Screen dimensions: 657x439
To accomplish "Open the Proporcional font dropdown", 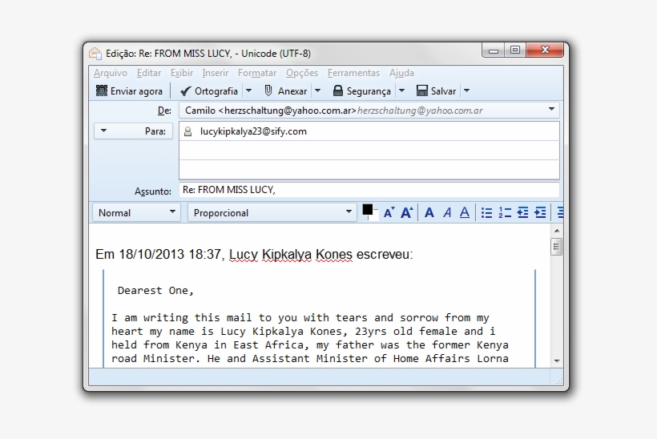I will pyautogui.click(x=272, y=213).
